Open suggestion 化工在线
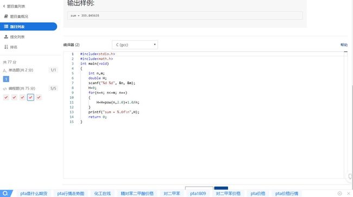The image size is (353, 197). pyautogui.click(x=103, y=193)
